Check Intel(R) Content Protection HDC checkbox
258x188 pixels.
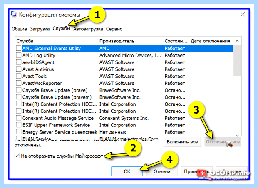(19, 111)
